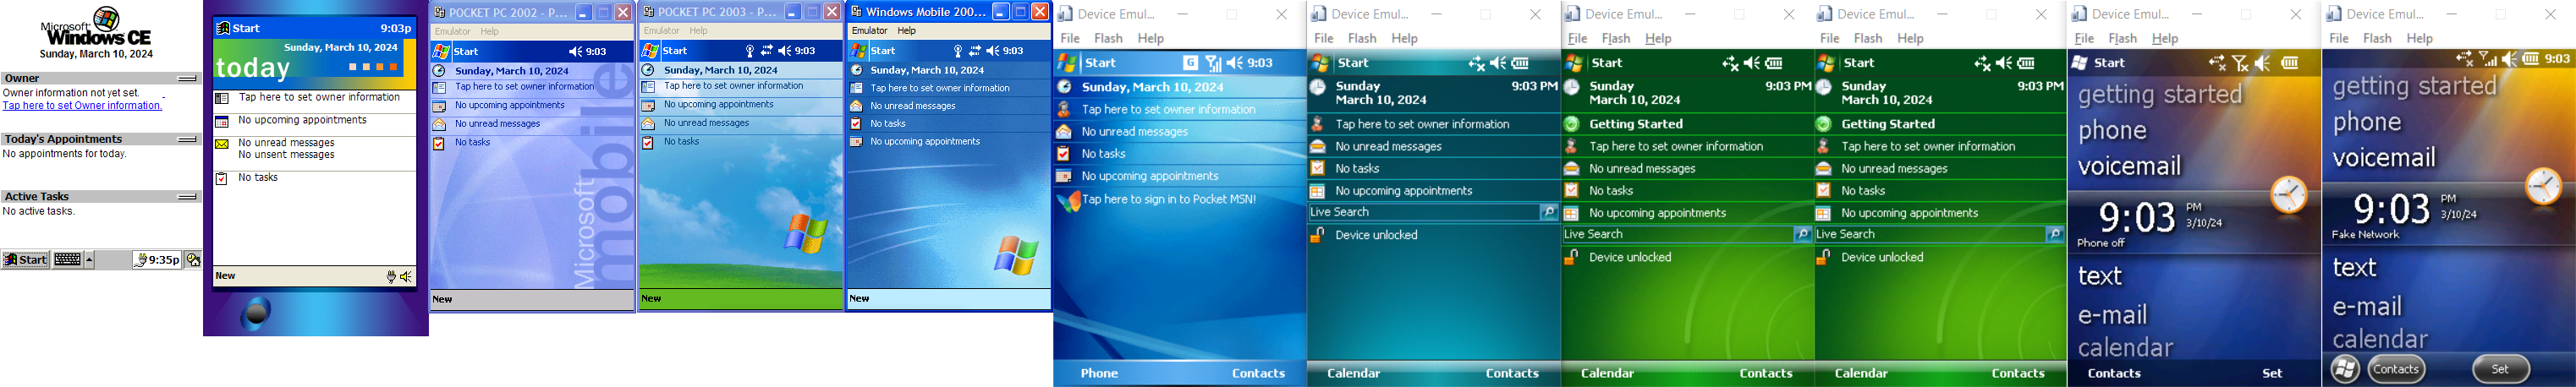This screenshot has height=387, width=2576.
Task: Tap the plug icon beside New on purple Pocket PC
Action: (x=391, y=277)
